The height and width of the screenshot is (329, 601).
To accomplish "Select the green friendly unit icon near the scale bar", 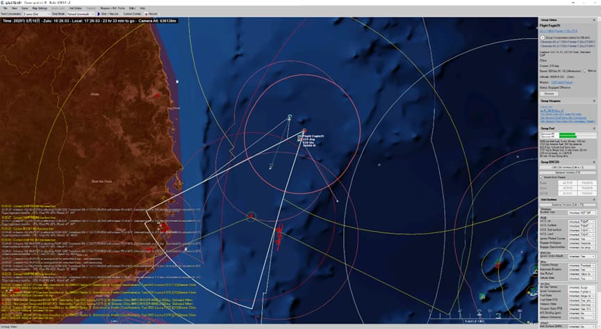I will click(482, 296).
